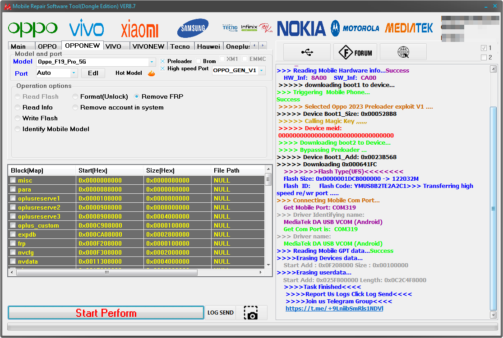Click the Block(Map) column header
Screen dimensions: 503x338
(42, 170)
